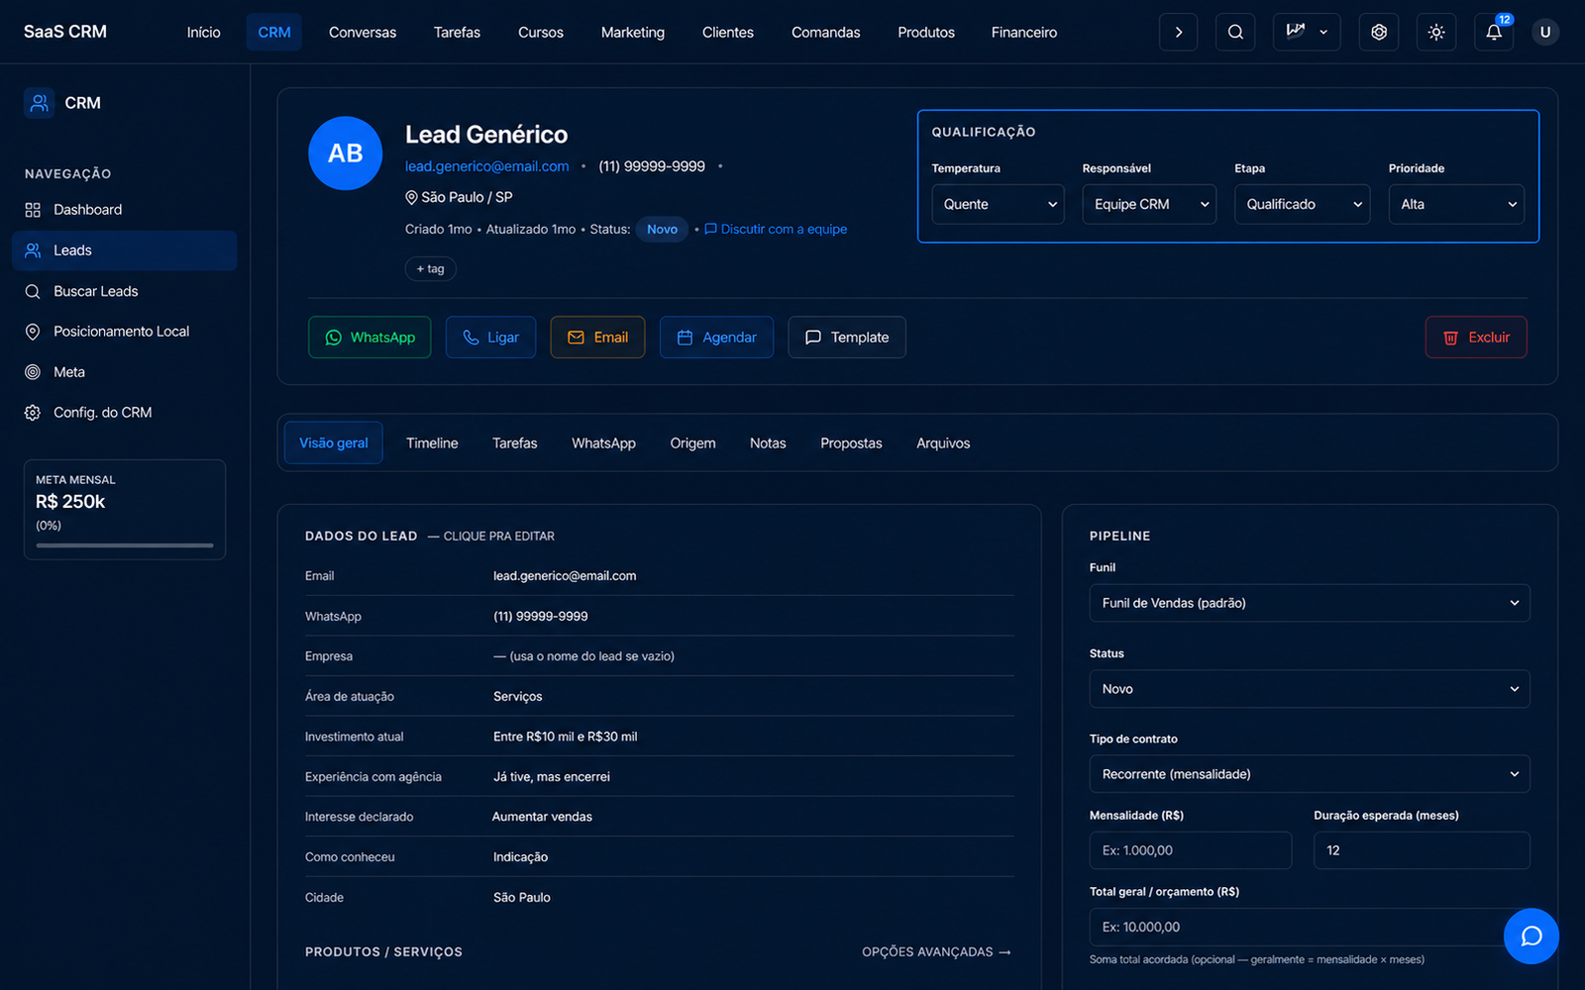Open the Etapa dropdown showing Qualificado
1585x990 pixels.
(x=1302, y=204)
